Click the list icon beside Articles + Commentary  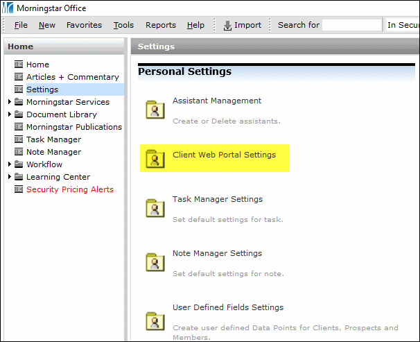pyautogui.click(x=19, y=77)
